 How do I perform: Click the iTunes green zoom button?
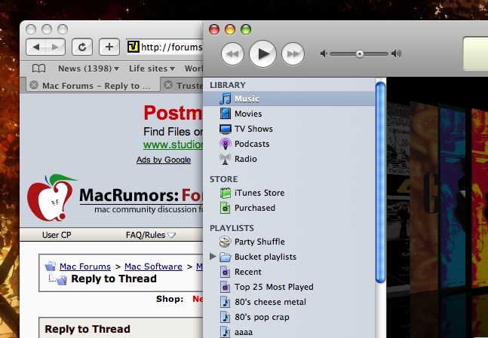coord(246,29)
